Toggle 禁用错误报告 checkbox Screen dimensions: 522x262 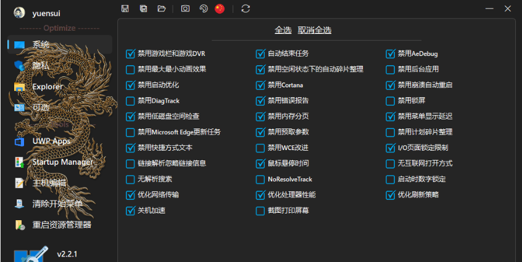click(x=260, y=101)
